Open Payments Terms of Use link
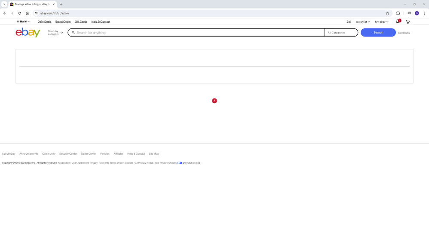This screenshot has height=233, width=429. pos(111,163)
